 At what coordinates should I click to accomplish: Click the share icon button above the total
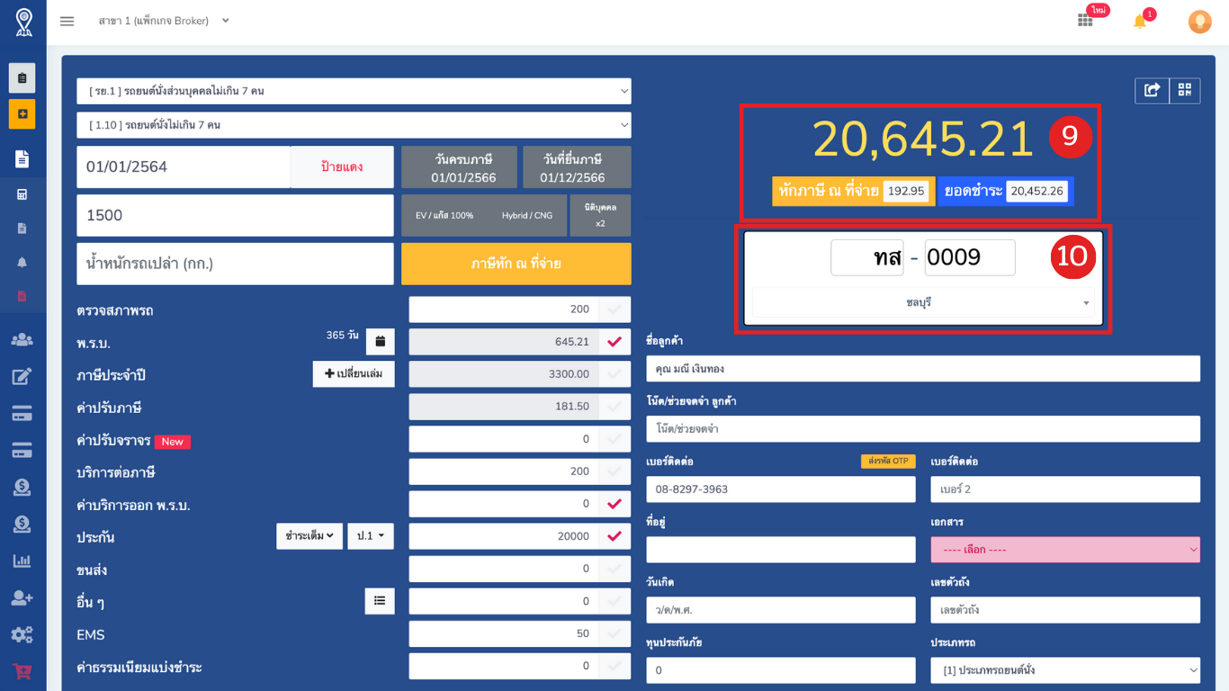click(1152, 90)
